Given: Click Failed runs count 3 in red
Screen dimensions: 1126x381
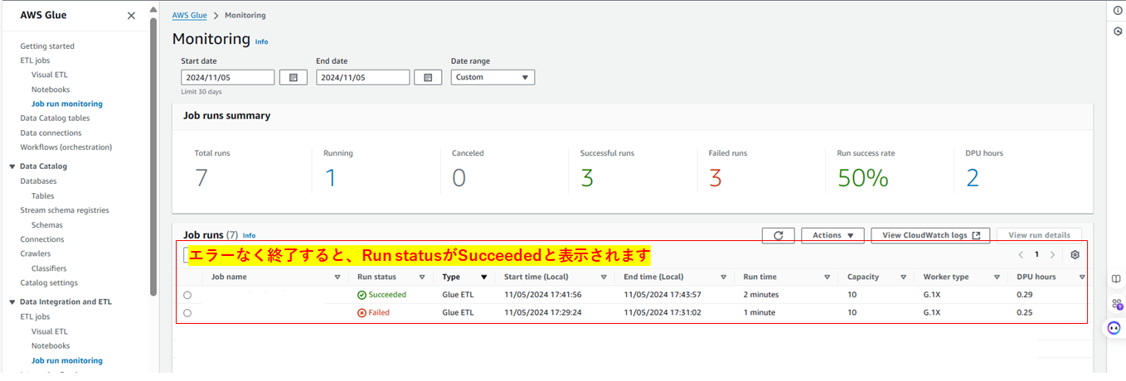Looking at the screenshot, I should 716,178.
